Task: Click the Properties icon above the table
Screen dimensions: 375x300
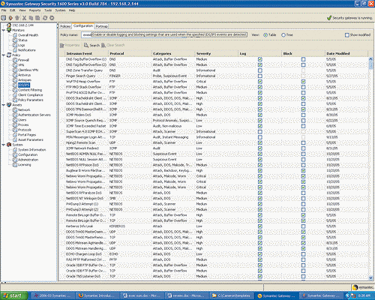Action: tap(62, 45)
